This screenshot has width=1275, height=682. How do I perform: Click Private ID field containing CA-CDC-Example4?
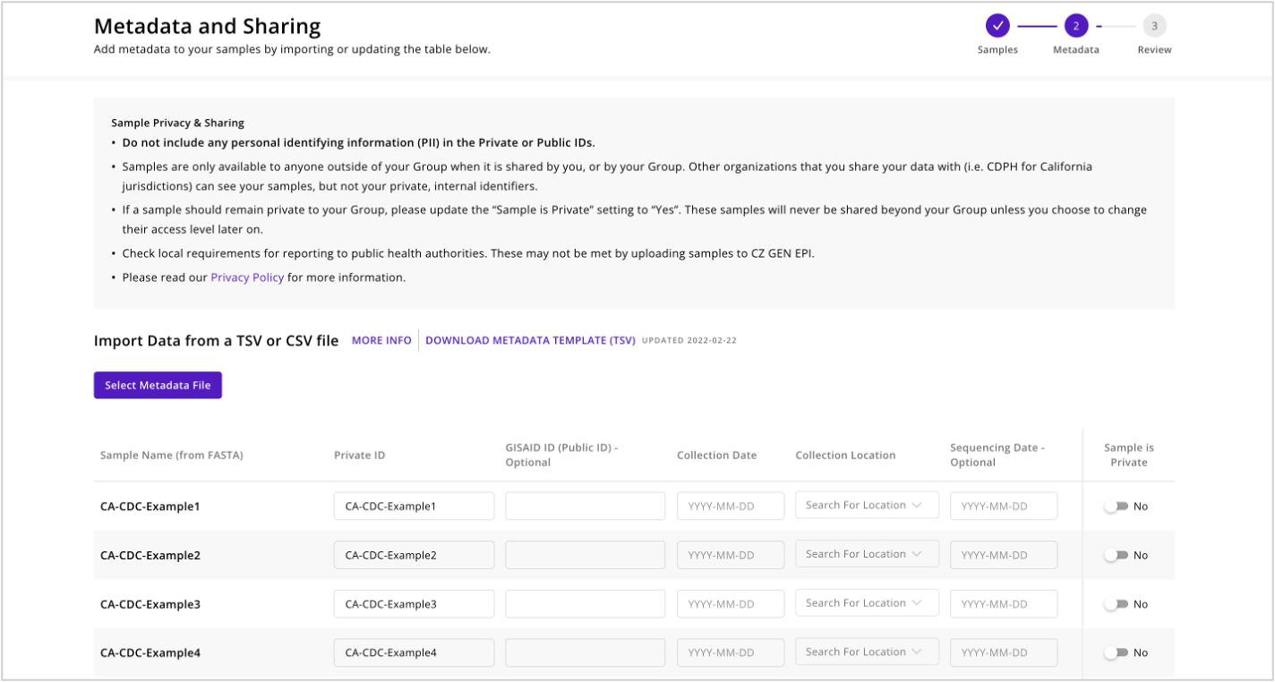point(414,652)
